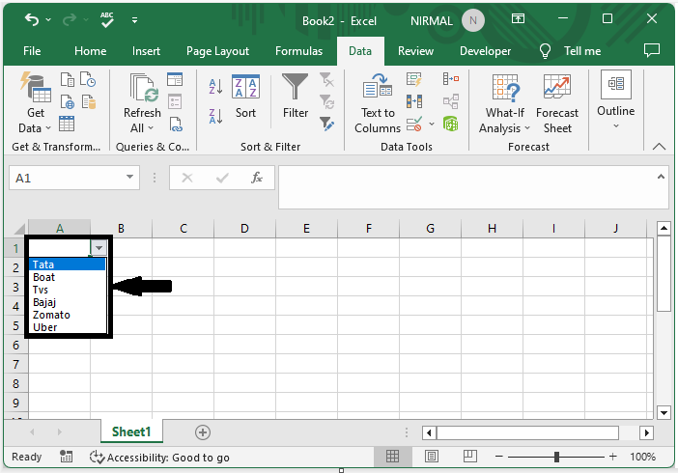Switch to the Review tab

tap(415, 51)
